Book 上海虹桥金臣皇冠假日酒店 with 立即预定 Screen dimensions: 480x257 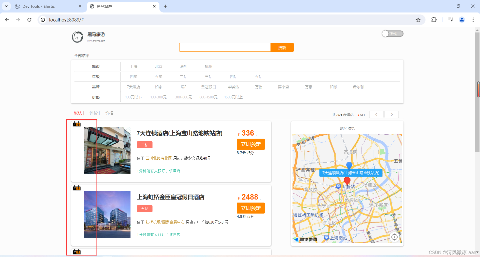(x=251, y=208)
